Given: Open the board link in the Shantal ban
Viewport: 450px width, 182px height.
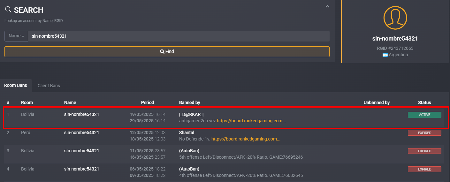Looking at the screenshot, I should click(x=246, y=139).
